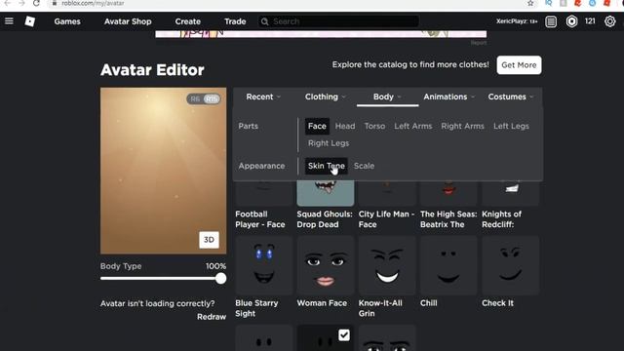The width and height of the screenshot is (624, 351).
Task: Expand the Clothing dropdown tab
Action: pyautogui.click(x=325, y=97)
